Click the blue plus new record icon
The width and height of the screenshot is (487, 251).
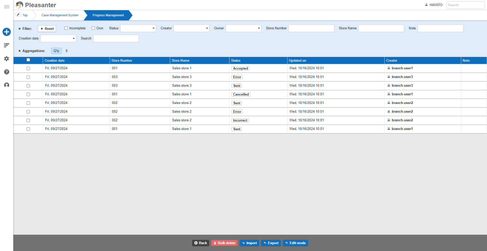point(7,32)
